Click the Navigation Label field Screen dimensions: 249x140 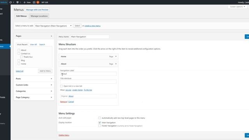[88, 73]
